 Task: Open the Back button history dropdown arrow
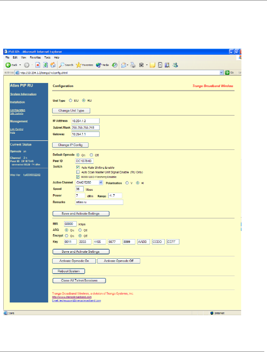(20, 65)
